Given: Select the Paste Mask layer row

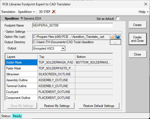Looking at the screenshot, I should tap(59, 68).
